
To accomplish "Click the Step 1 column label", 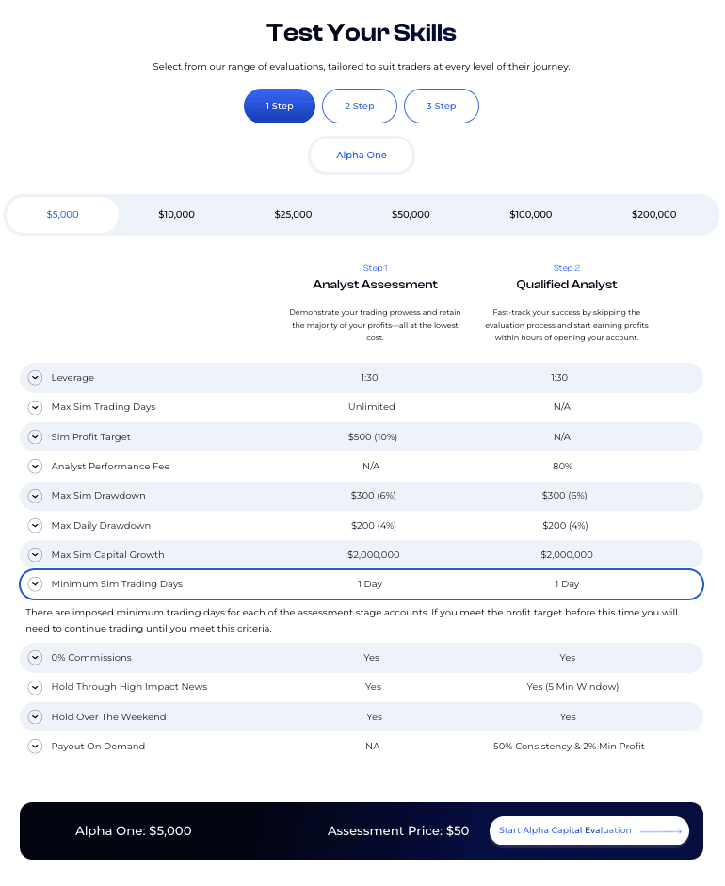I will pos(375,268).
